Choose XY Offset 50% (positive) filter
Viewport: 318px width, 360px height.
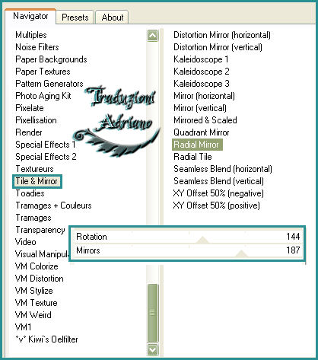coord(217,205)
